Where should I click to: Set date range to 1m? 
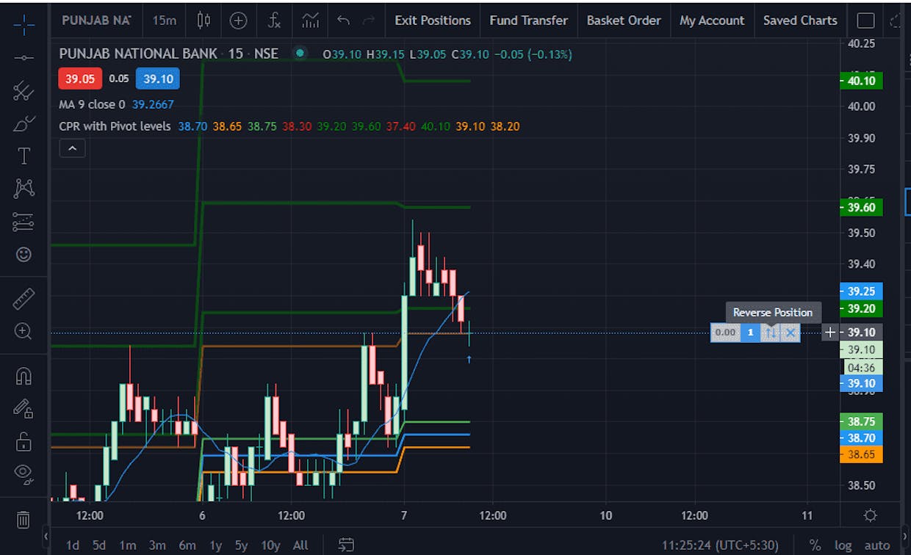coord(128,545)
